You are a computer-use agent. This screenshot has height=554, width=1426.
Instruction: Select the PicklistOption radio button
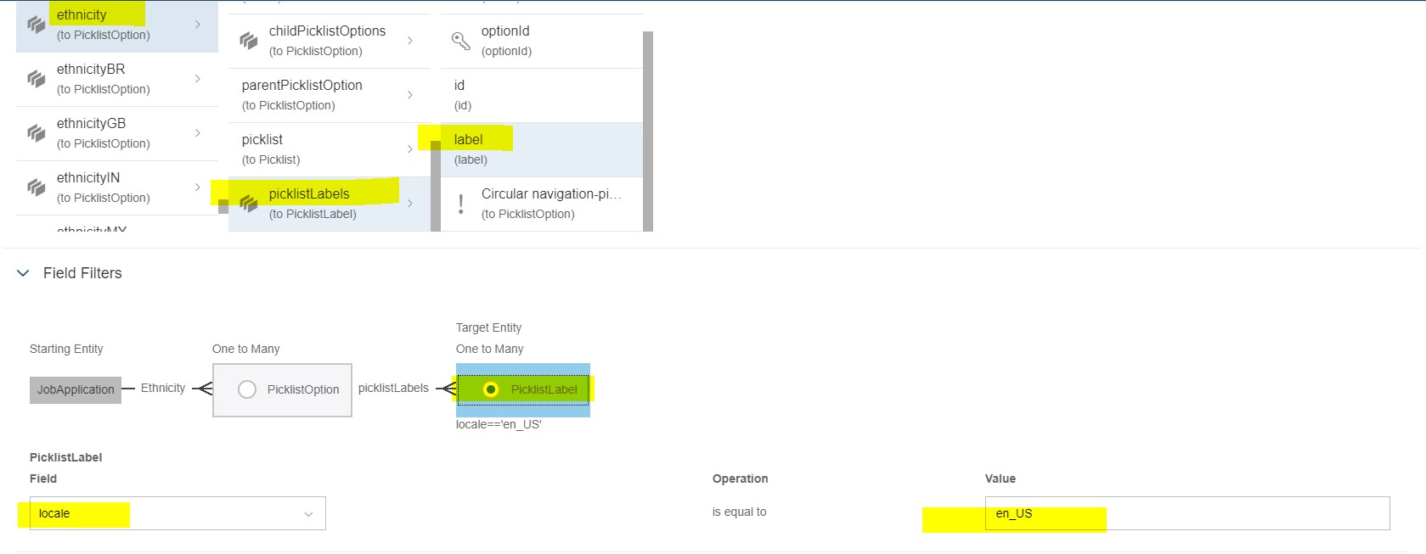(247, 389)
